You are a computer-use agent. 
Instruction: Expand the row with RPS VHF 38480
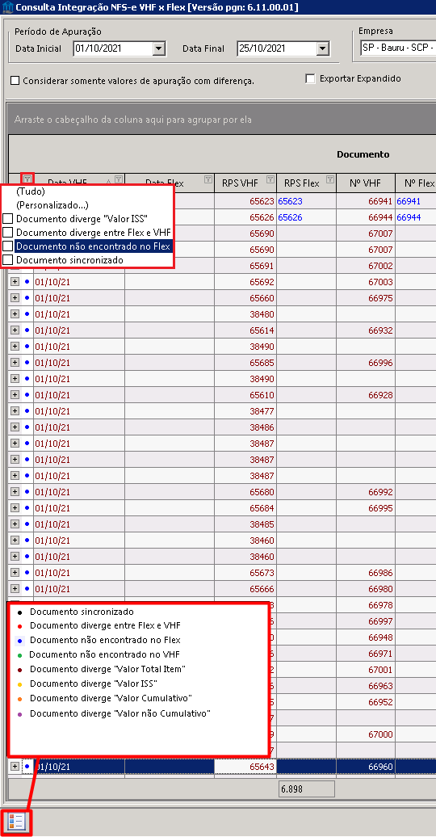tap(15, 313)
